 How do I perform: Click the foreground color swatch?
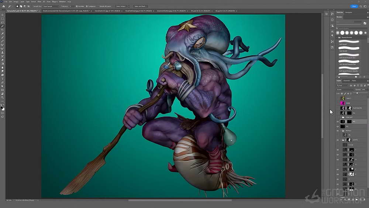(1, 108)
